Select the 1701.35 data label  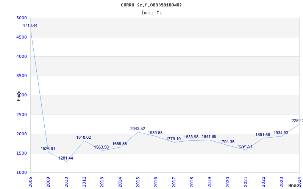coord(227,142)
